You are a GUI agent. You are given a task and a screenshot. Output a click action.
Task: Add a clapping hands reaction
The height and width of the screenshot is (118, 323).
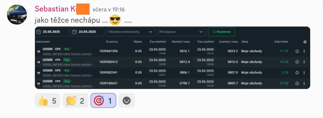(75, 101)
